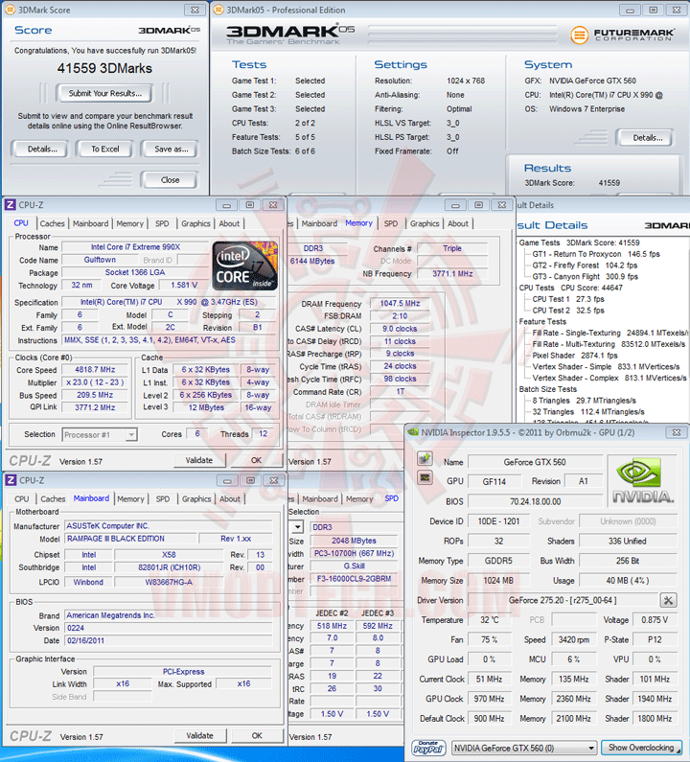The width and height of the screenshot is (690, 762).
Task: Open About tab in CPU-Z Processor window
Action: tap(229, 223)
